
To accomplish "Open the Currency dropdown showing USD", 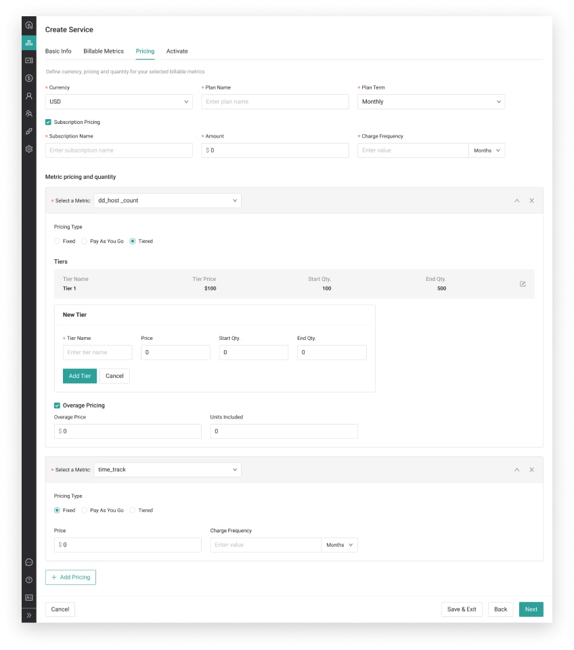I will point(118,102).
